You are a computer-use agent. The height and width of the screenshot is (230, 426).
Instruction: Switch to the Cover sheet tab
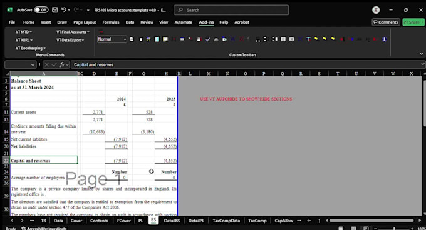coord(76,221)
